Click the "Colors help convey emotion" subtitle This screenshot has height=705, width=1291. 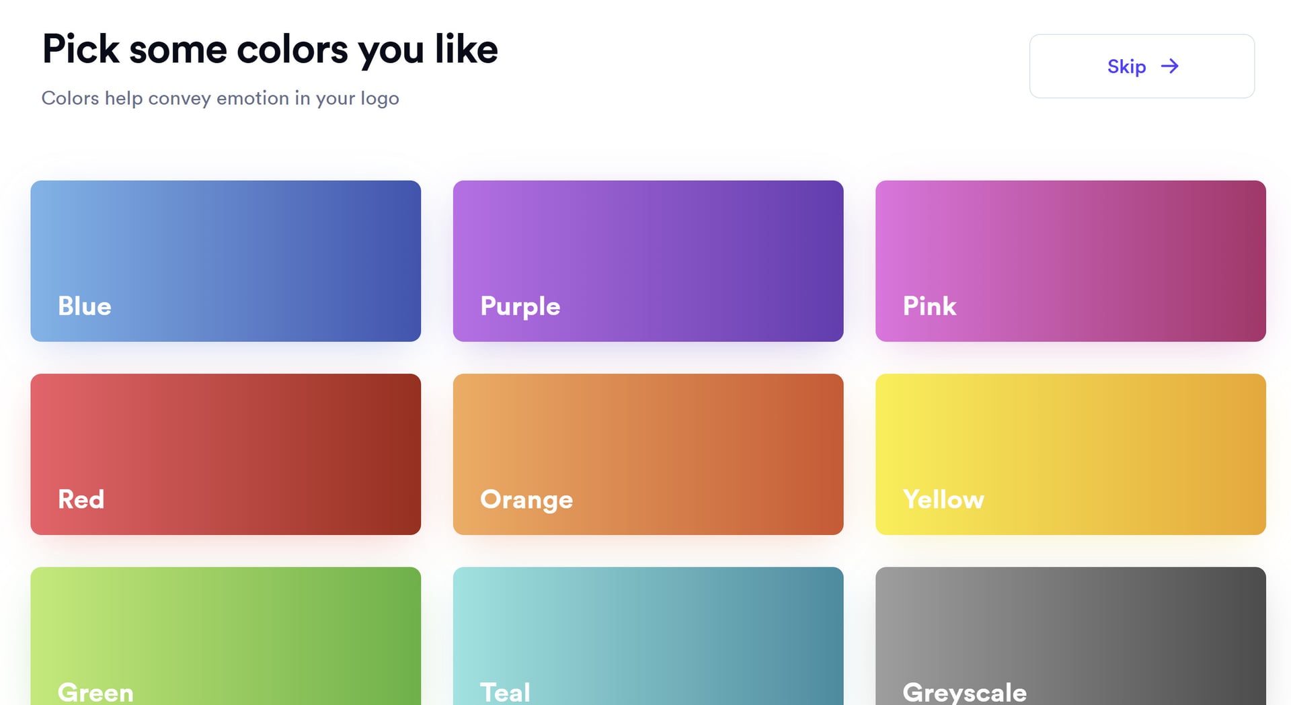(x=220, y=98)
